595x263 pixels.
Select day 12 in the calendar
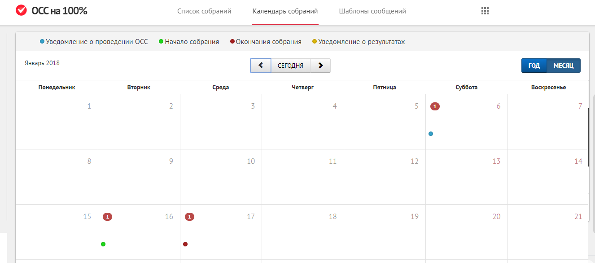tap(415, 162)
